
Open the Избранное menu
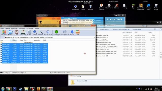click(x=22, y=28)
